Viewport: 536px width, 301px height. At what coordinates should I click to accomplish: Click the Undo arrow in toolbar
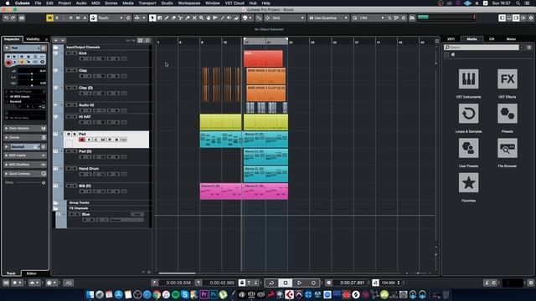click(x=6, y=18)
